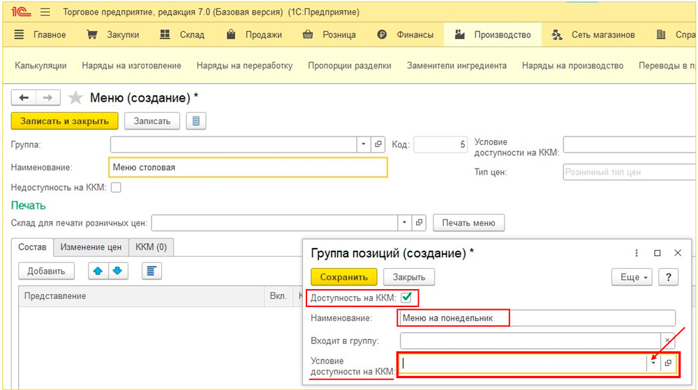Click the list view icon beside arrows
The height and width of the screenshot is (390, 698).
151,271
